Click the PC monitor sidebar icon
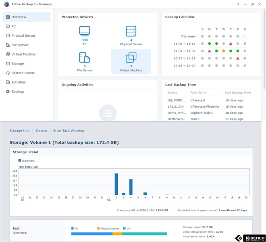This screenshot has width=266, height=242. 8,26
